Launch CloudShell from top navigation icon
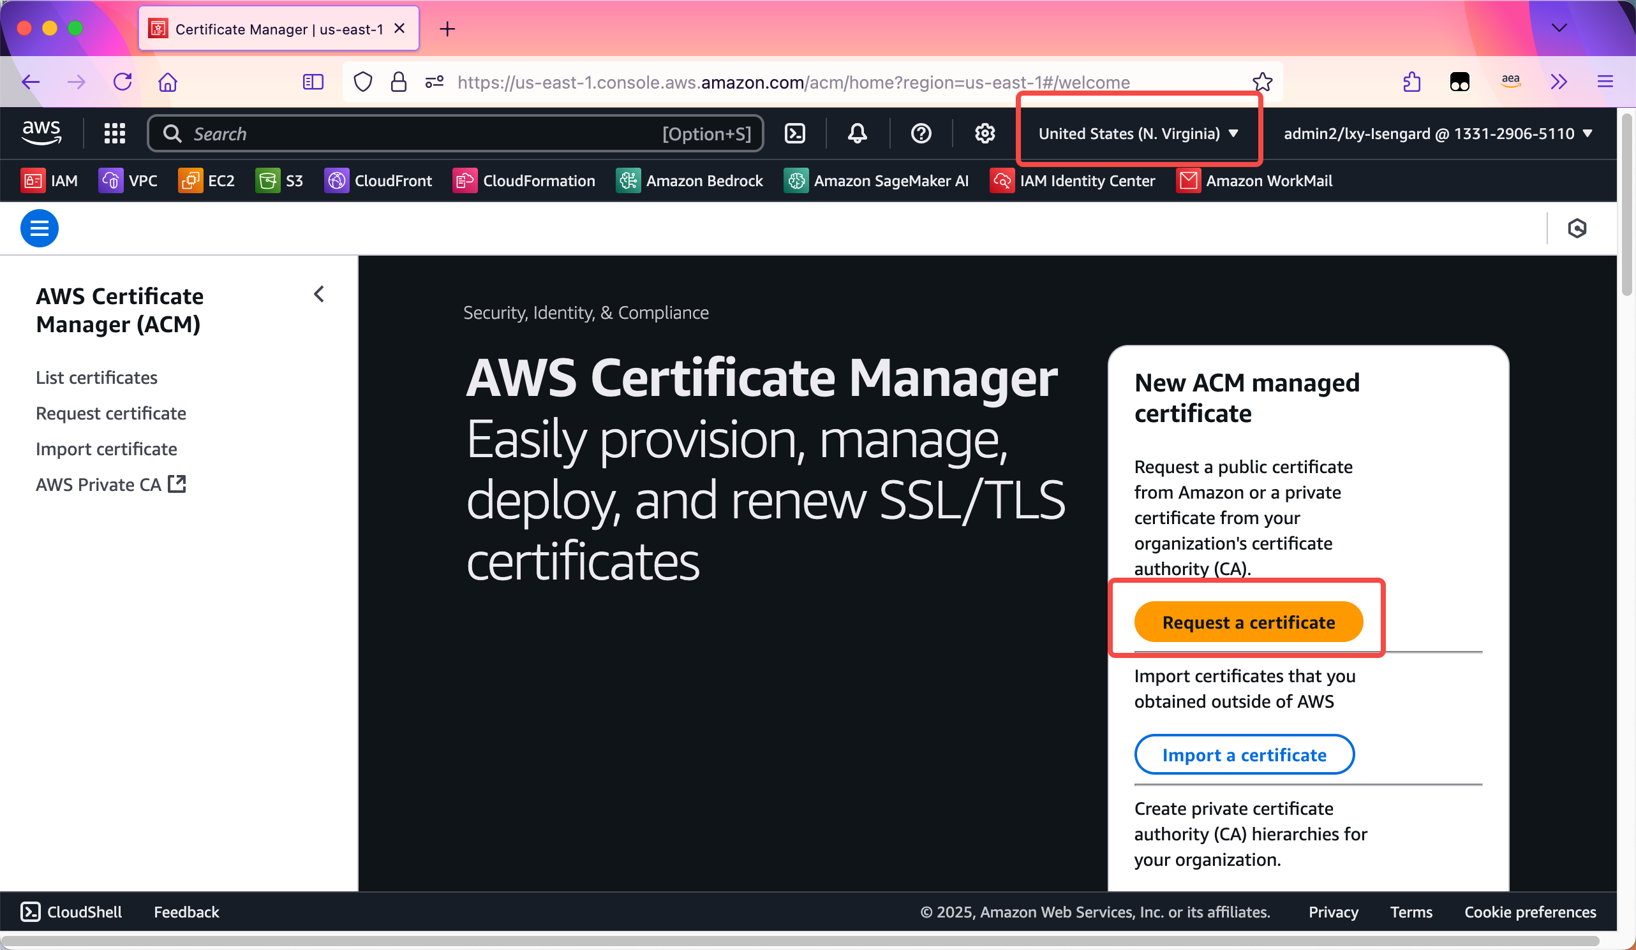This screenshot has width=1636, height=950. (x=794, y=134)
